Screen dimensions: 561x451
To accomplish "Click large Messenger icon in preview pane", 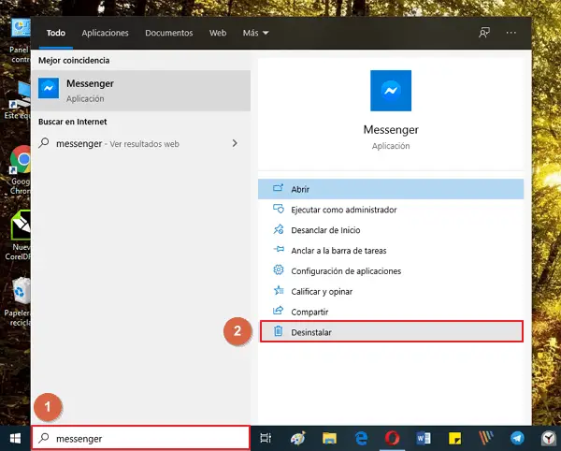I will (x=391, y=91).
